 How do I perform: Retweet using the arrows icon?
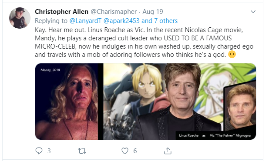click(82, 151)
